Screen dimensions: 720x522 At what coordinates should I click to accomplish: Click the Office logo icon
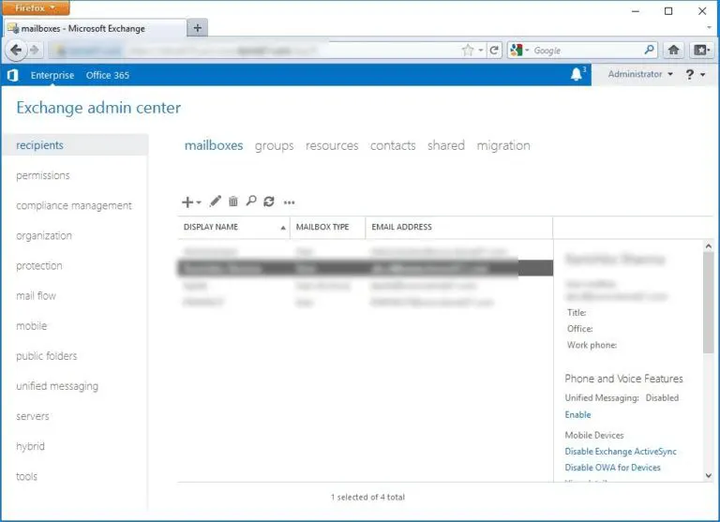(x=13, y=75)
